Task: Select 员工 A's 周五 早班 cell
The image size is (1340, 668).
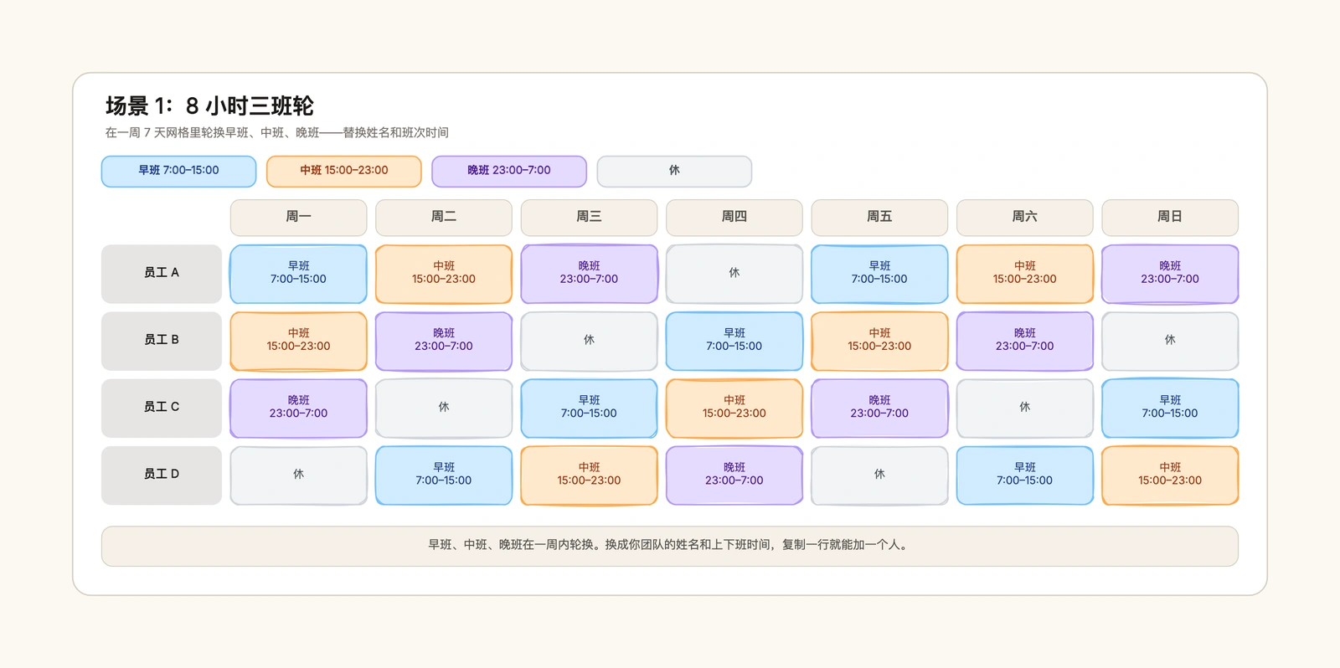Action: tap(879, 273)
